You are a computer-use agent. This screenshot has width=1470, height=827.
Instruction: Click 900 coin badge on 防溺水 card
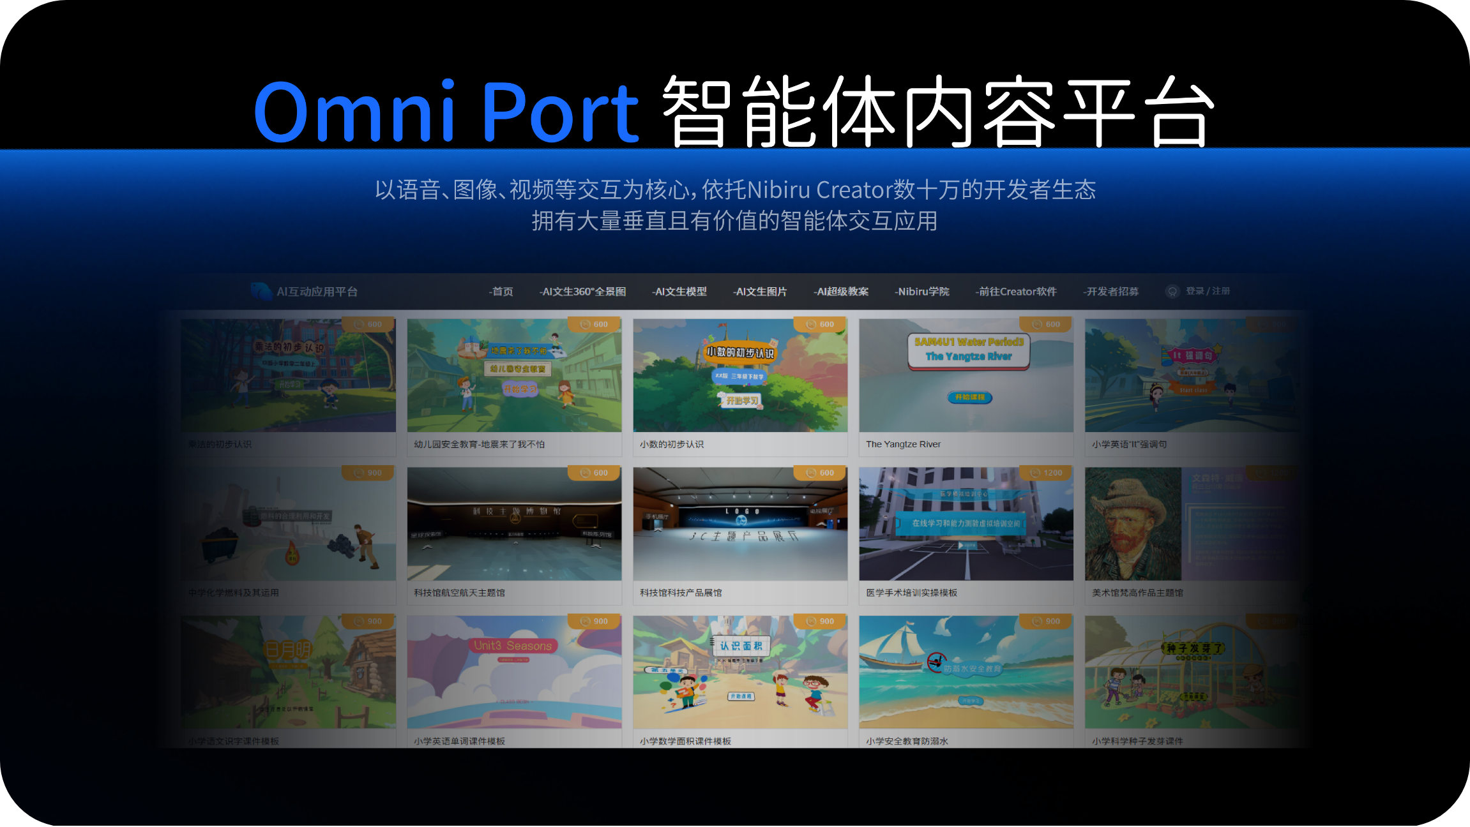[1047, 621]
